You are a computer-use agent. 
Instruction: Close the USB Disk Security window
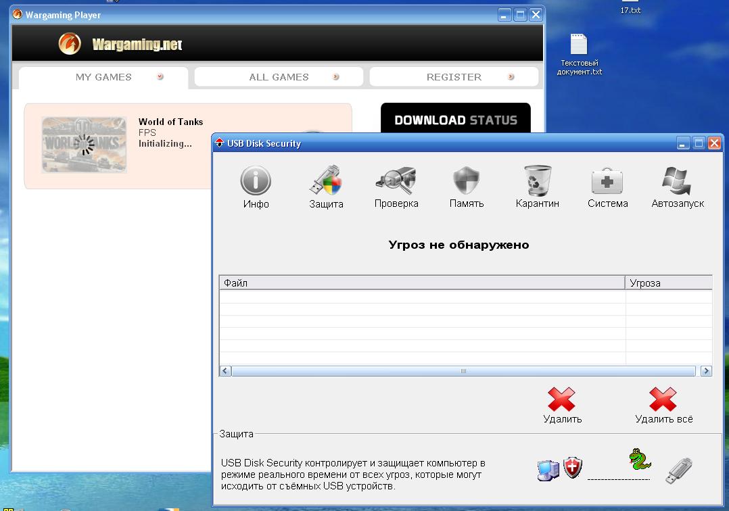714,143
